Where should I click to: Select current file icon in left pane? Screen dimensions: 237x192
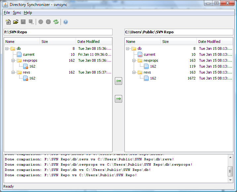(x=19, y=54)
